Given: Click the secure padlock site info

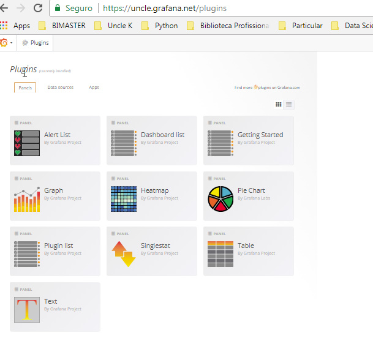Looking at the screenshot, I should point(58,8).
